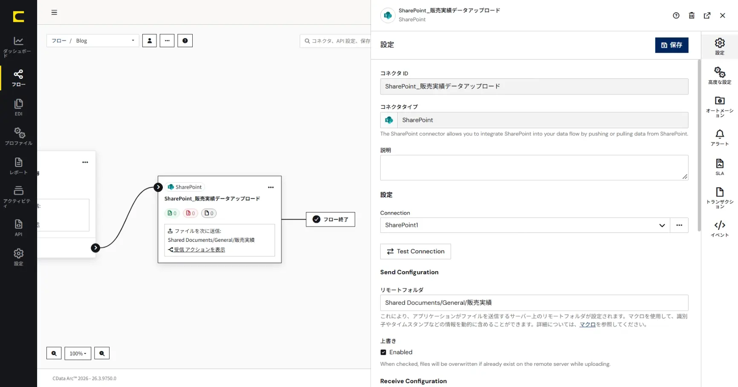
Task: Open レポート in sidebar
Action: tap(18, 166)
